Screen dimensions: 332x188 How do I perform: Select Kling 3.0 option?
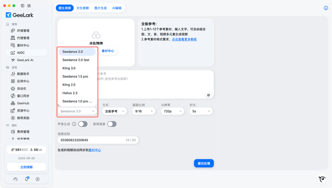pos(77,68)
